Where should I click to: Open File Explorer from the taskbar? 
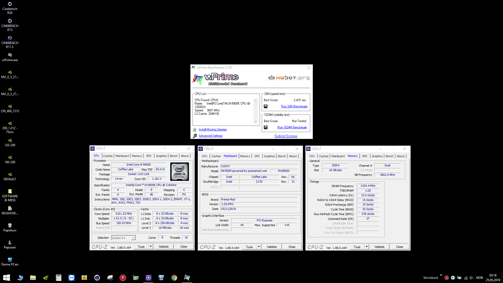click(33, 277)
